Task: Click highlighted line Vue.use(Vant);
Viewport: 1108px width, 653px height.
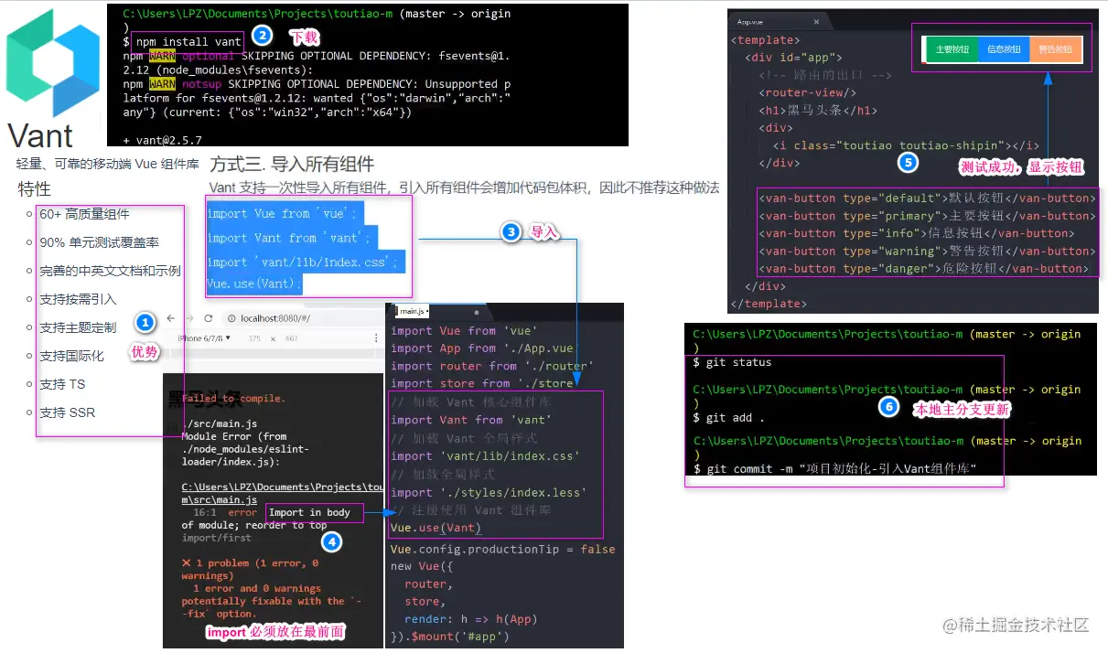Action: click(x=254, y=284)
